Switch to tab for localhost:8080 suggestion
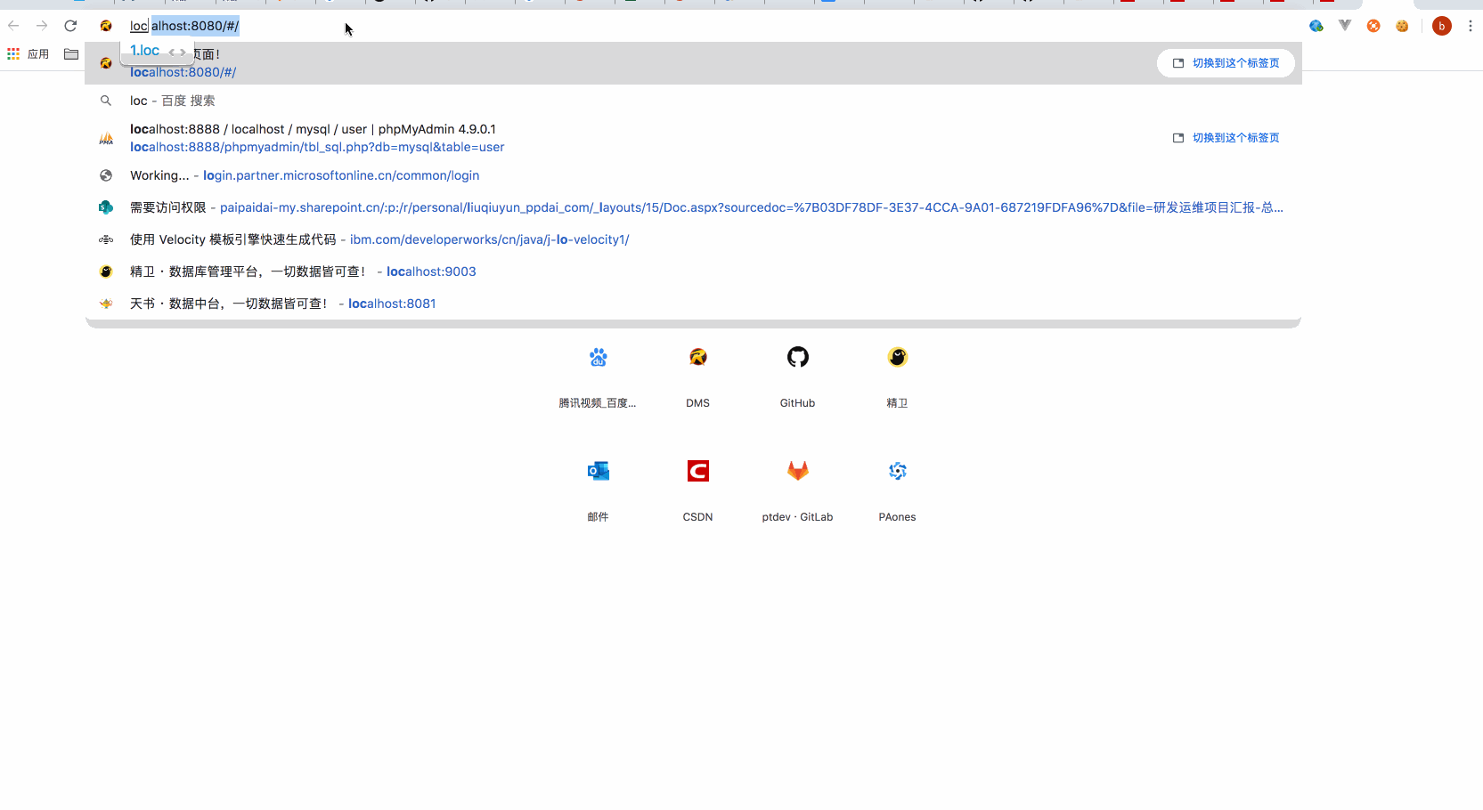Screen dimensions: 1483x810 (x=1226, y=63)
